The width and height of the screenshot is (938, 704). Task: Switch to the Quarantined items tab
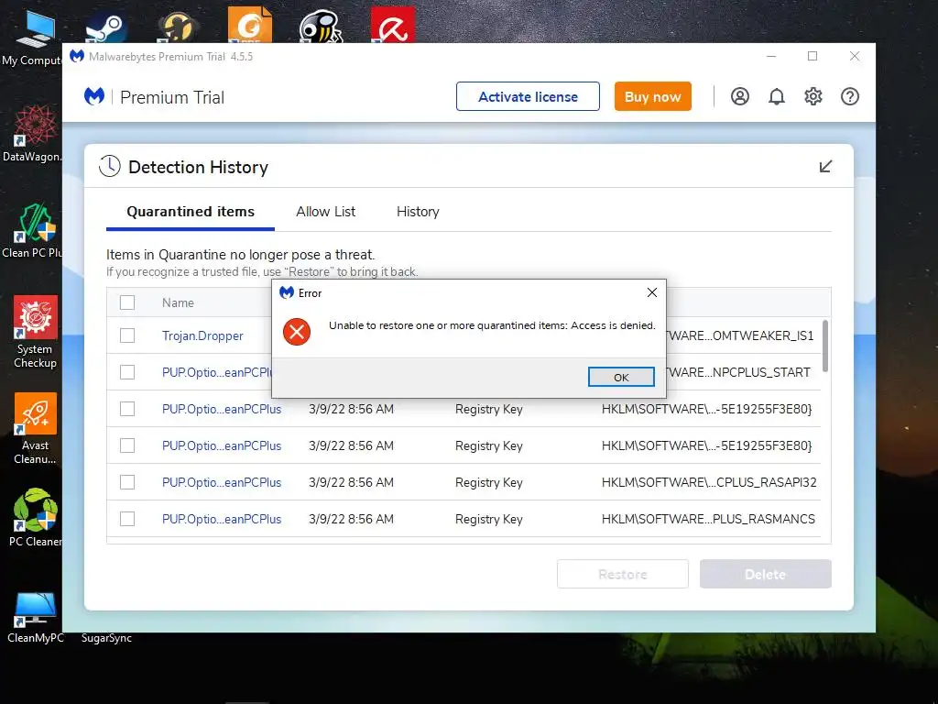click(191, 212)
